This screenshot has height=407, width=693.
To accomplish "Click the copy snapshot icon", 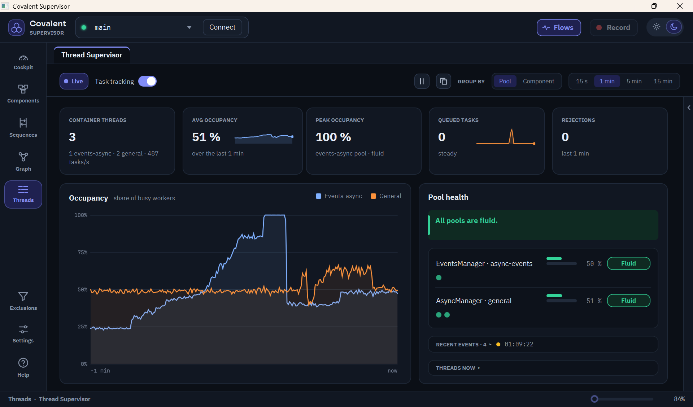I will tap(444, 81).
